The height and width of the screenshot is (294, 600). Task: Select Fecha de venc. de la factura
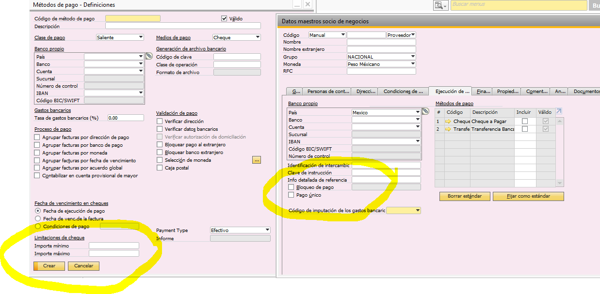[x=38, y=218]
